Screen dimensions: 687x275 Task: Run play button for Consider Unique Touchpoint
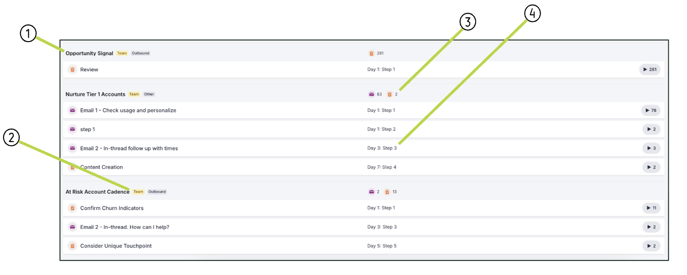pyautogui.click(x=651, y=246)
